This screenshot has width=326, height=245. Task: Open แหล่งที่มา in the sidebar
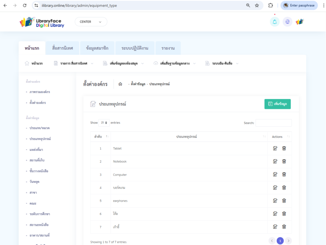point(36,149)
